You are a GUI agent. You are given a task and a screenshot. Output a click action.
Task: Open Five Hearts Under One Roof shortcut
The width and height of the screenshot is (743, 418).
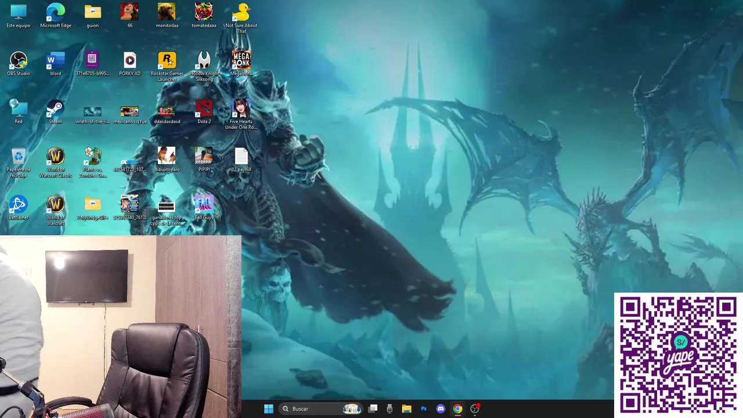point(241,114)
